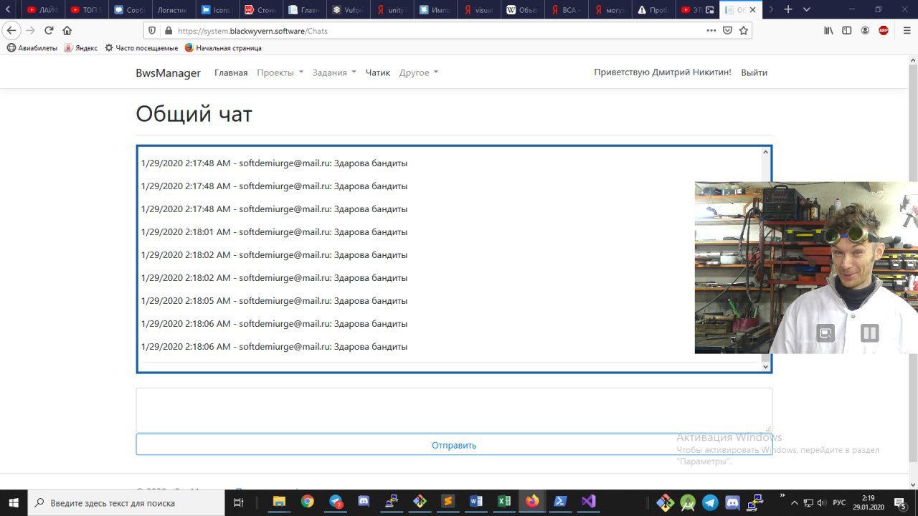This screenshot has width=918, height=516.
Task: Switch to the unity tab
Action: [392, 10]
